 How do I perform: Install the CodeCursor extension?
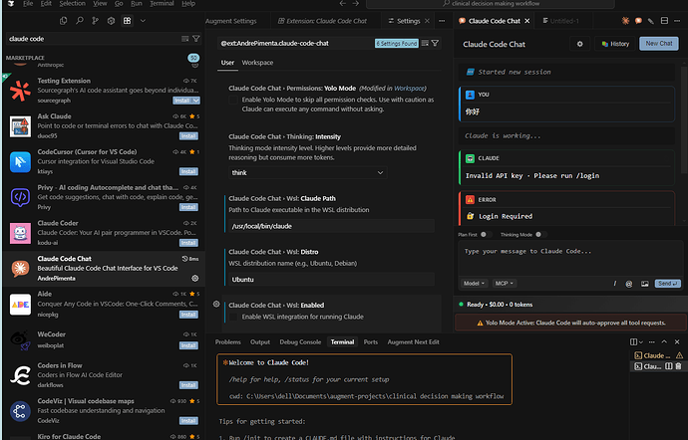[188, 171]
